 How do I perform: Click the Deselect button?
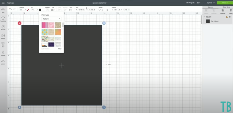[47, 10]
